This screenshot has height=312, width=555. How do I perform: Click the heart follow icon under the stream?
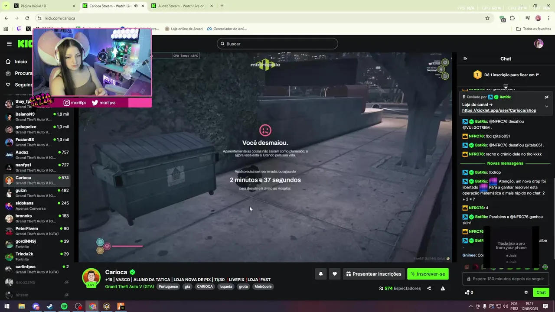[334, 274]
